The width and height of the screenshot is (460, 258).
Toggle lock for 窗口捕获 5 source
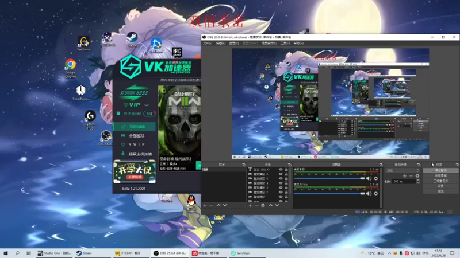pos(286,179)
